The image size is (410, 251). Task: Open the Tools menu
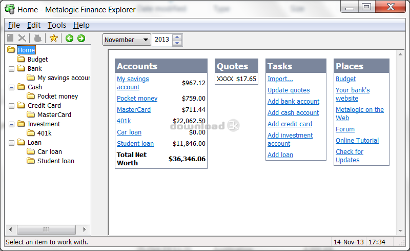(57, 25)
